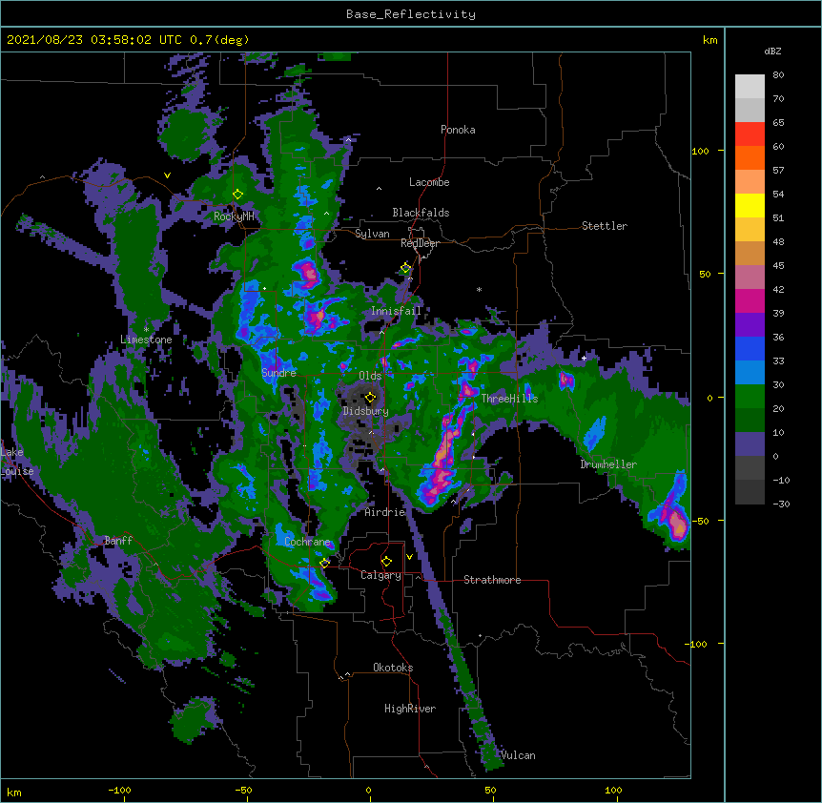Click the yellow radar site marker near Olds
822x803 pixels.
370,398
